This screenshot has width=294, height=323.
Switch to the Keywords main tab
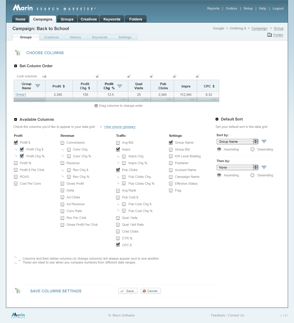112,19
